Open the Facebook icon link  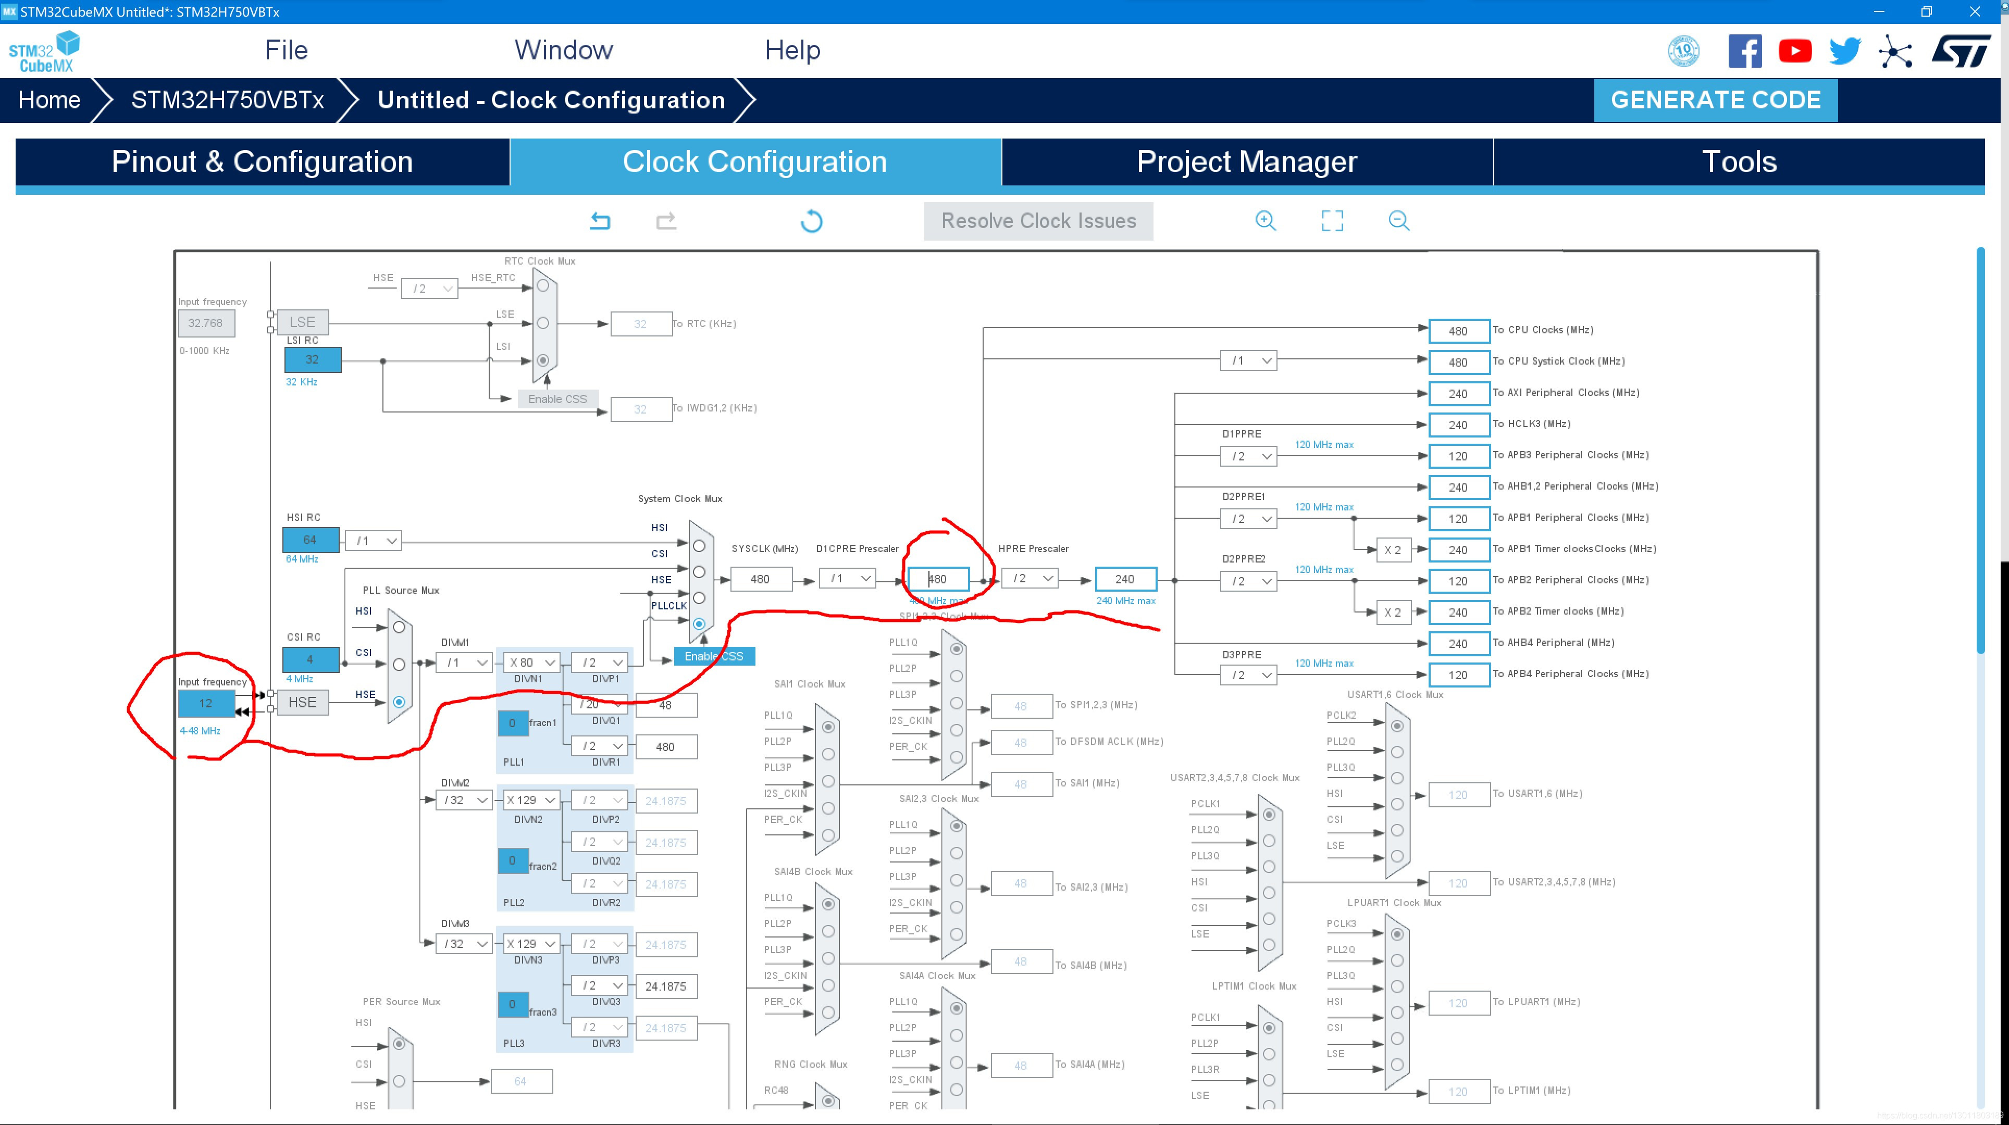point(1745,52)
